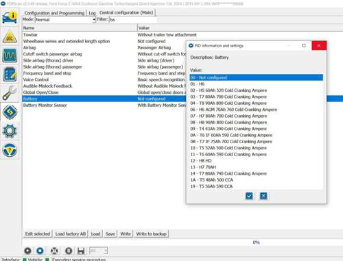343x261 pixels.
Task: Open the DTC warning triangle section
Action: [10, 36]
